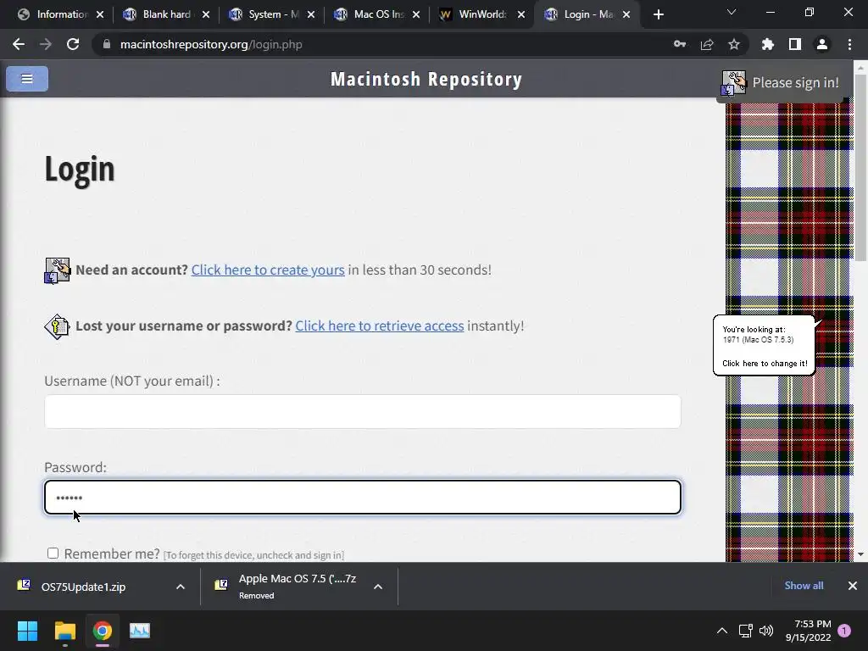The image size is (868, 651).
Task: Open File Explorer from taskbar
Action: pos(64,631)
